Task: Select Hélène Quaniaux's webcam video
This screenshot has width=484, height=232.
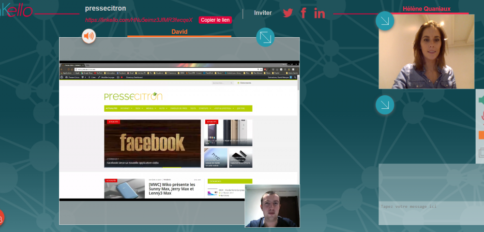Action: pos(426,51)
